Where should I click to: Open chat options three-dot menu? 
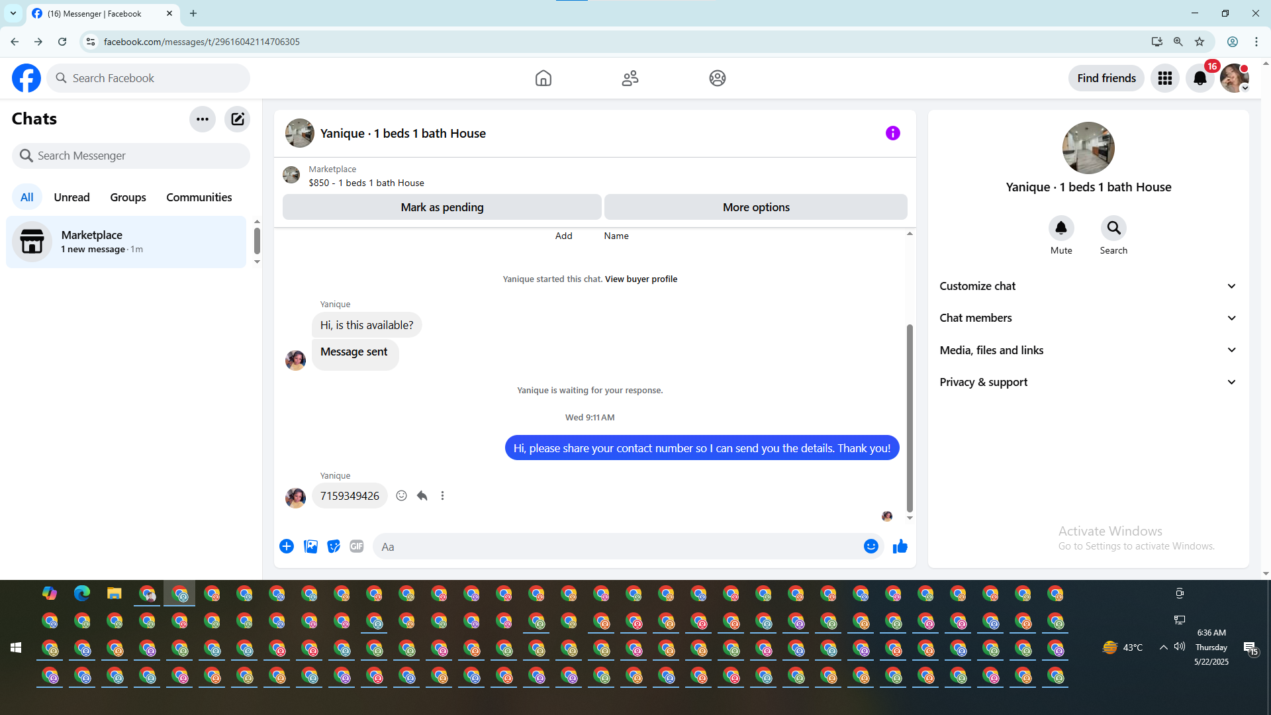(203, 119)
